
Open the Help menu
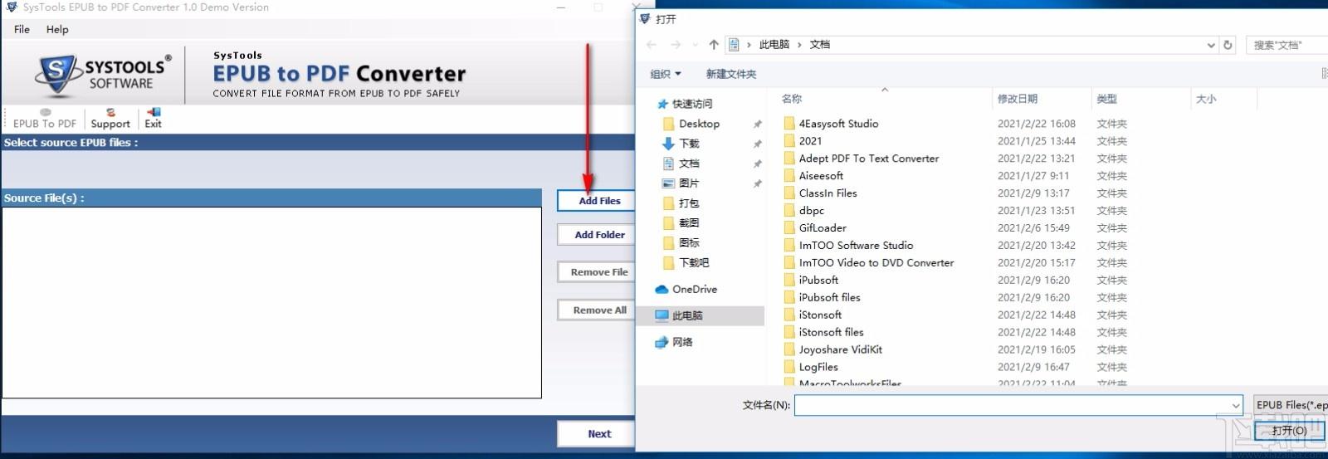[57, 29]
